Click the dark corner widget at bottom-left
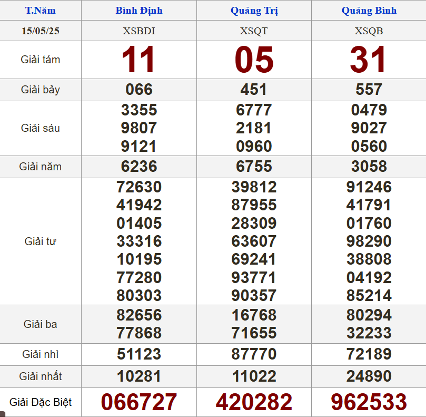The height and width of the screenshot is (417, 426). pyautogui.click(x=3, y=414)
